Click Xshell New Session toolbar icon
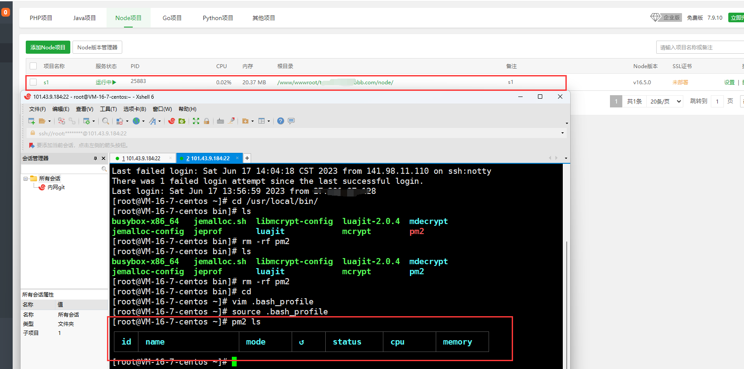This screenshot has width=744, height=369. tap(31, 121)
